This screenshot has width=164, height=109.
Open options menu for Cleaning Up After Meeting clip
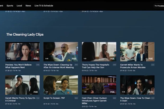pyautogui.click(x=76, y=65)
